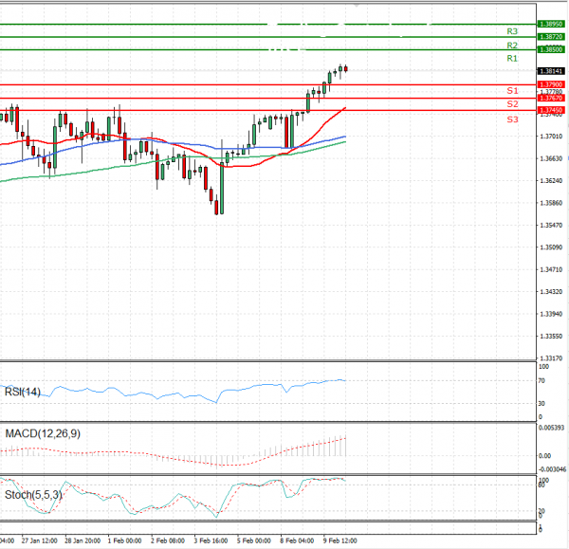Select the S1 support label
Viewport: 569px width, 549px height.
511,90
